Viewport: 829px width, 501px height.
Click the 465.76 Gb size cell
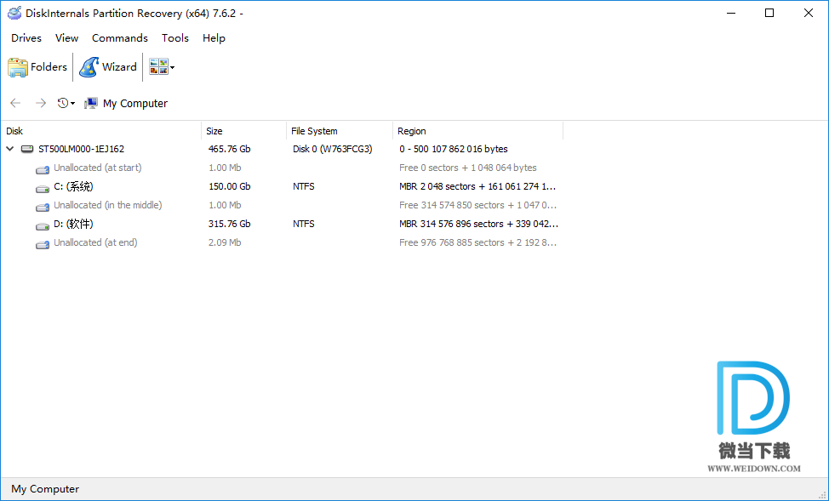230,149
